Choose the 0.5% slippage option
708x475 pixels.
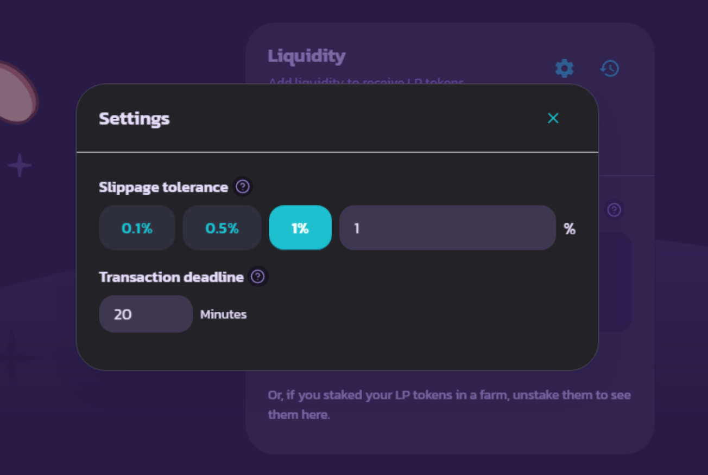point(222,228)
